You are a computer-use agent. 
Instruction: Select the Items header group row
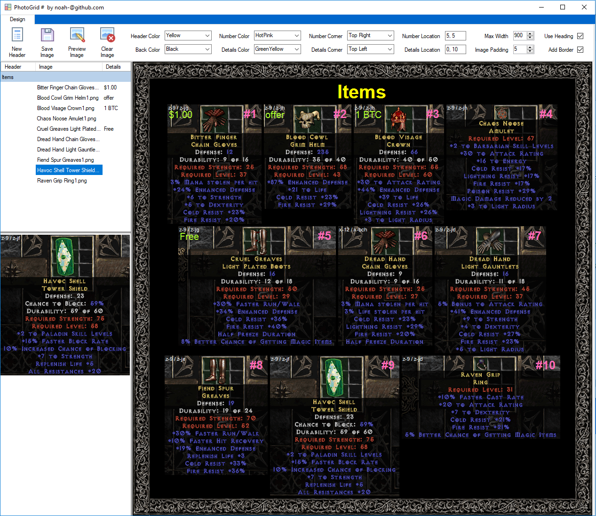(65, 77)
